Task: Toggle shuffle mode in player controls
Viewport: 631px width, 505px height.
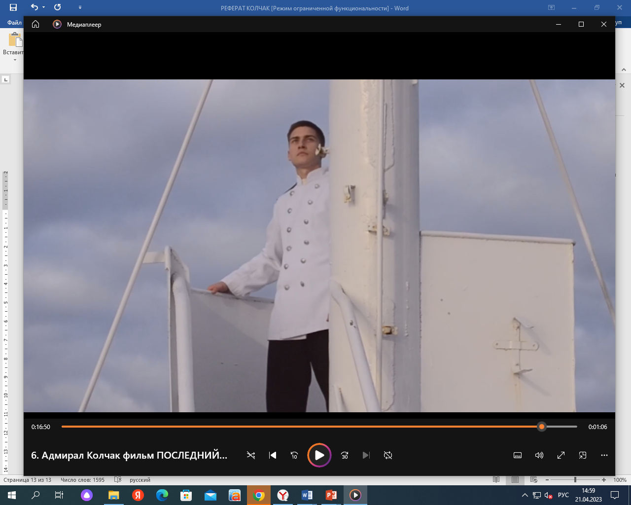Action: pos(251,455)
